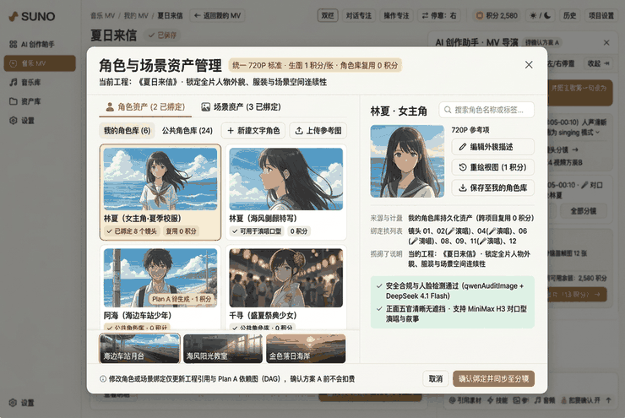The image size is (625, 418).
Task: Close the AI 创作助手 · MV 导演 panel
Action: click(606, 42)
